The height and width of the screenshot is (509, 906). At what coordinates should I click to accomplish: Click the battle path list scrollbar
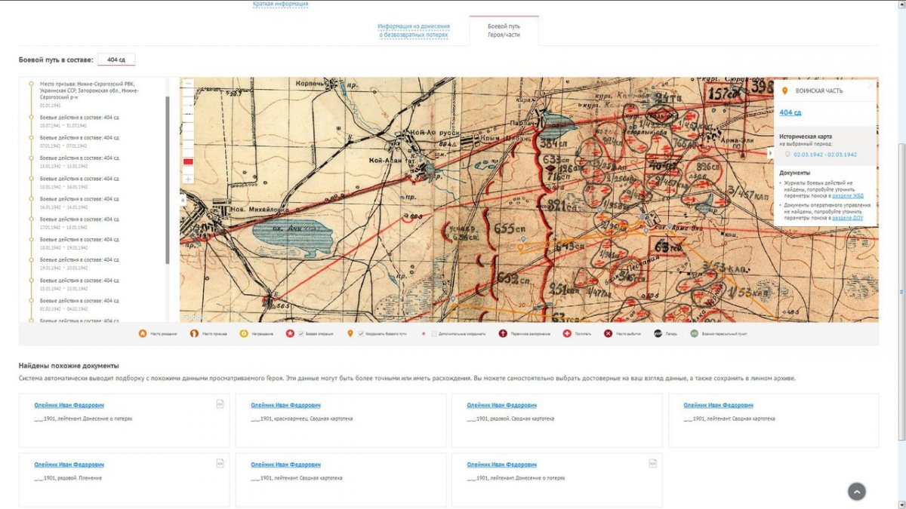(x=167, y=181)
